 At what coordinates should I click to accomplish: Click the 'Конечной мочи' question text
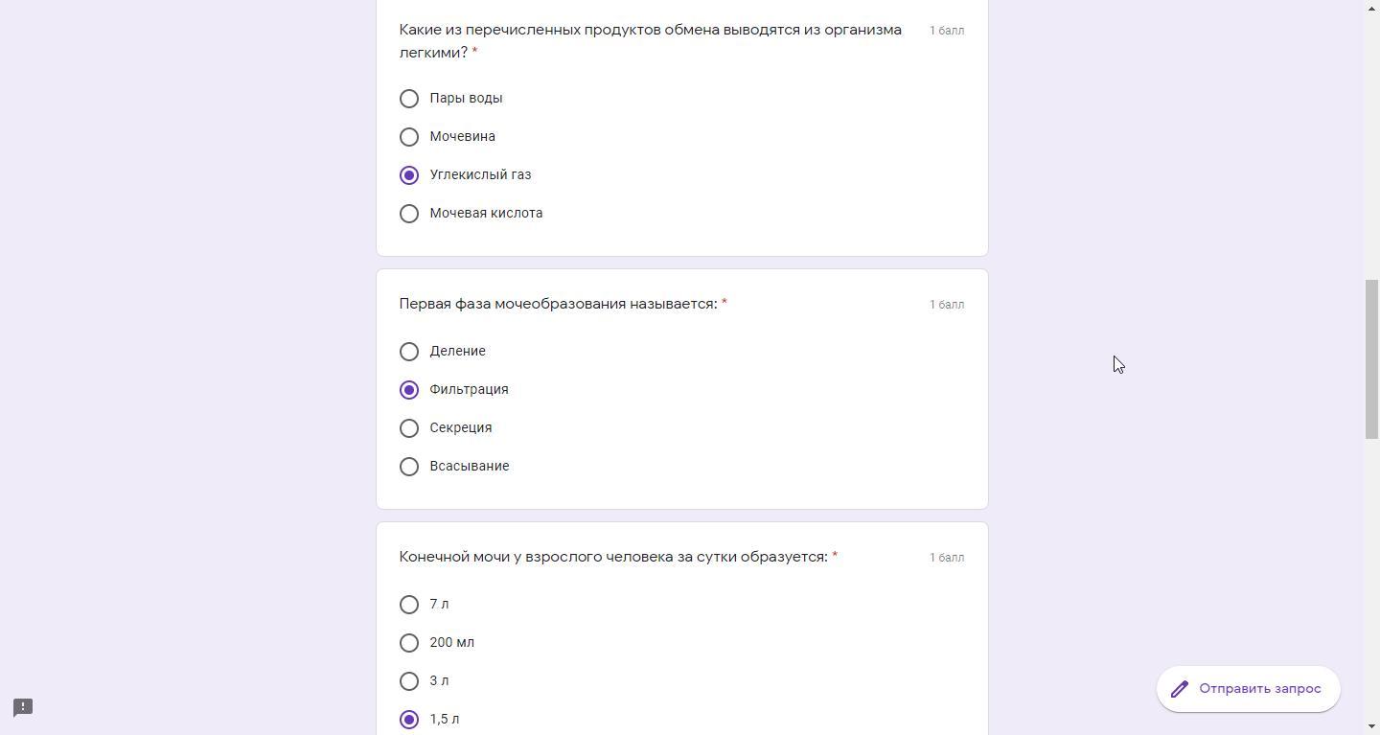[x=613, y=557]
